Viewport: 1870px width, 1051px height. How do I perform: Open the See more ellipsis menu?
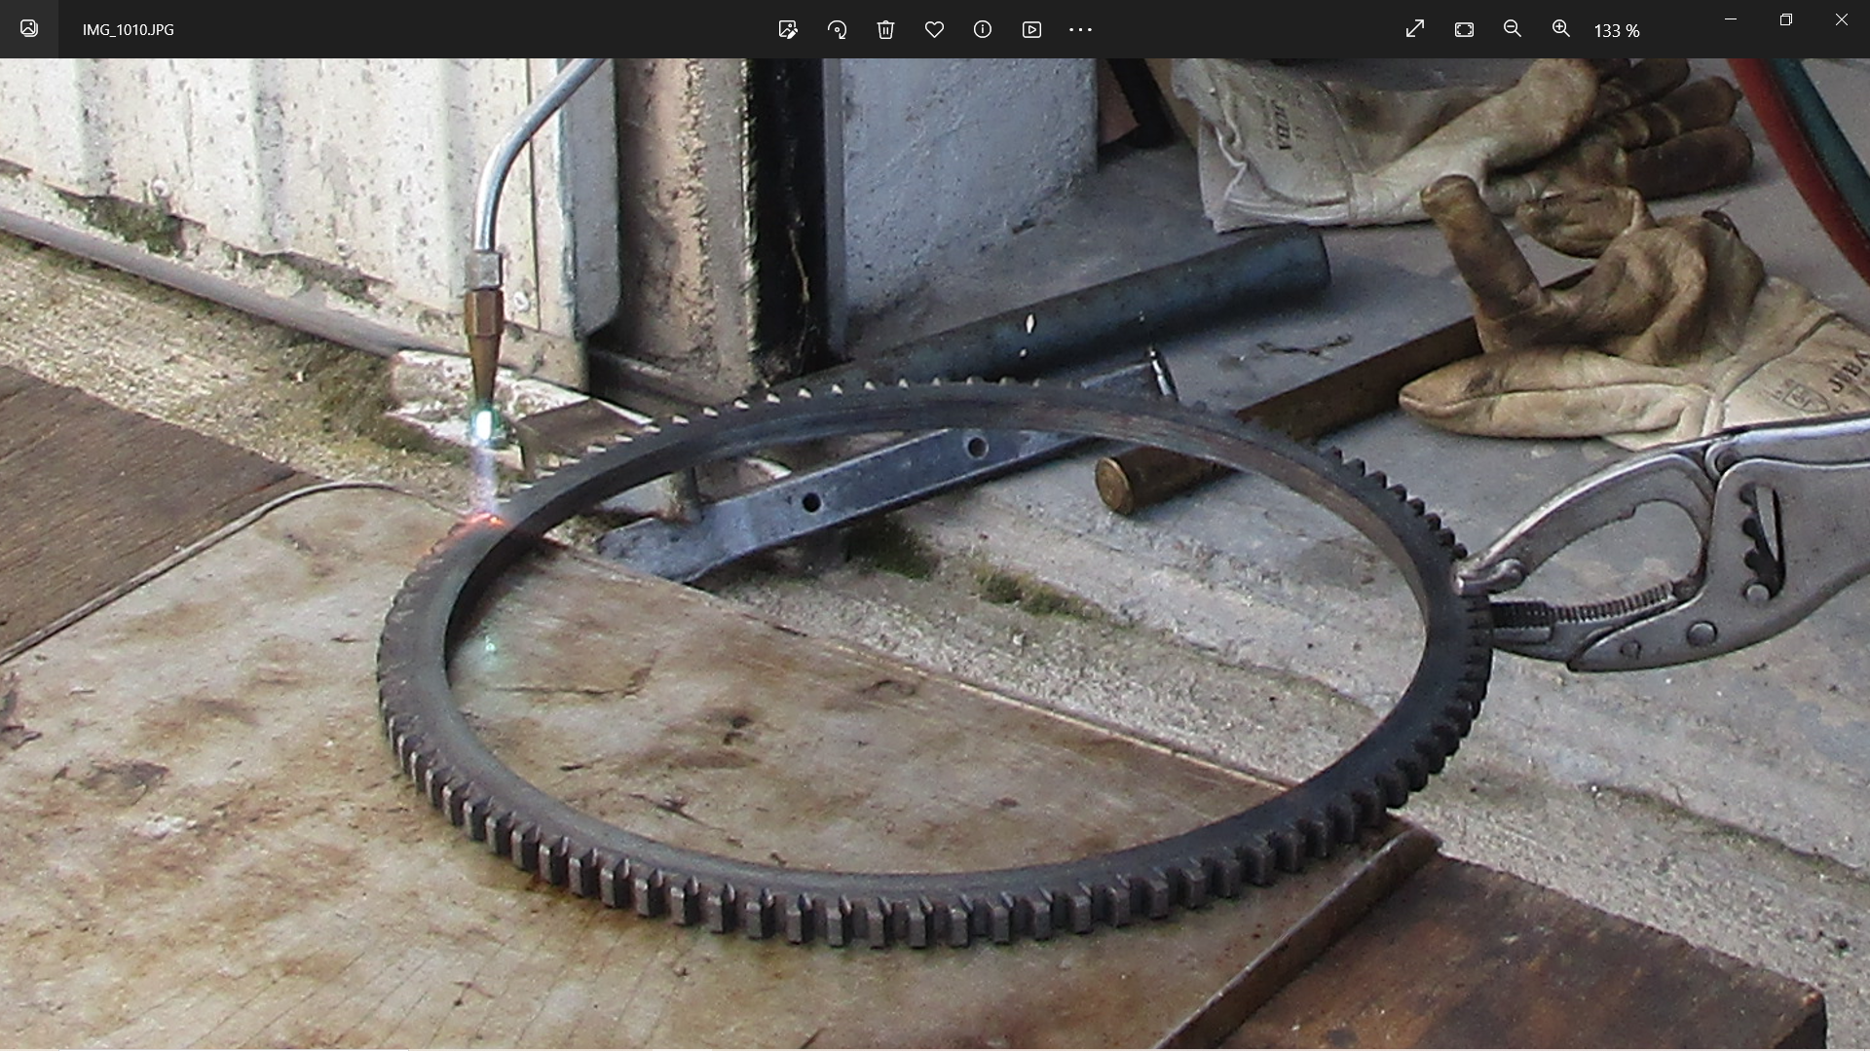[x=1080, y=29]
